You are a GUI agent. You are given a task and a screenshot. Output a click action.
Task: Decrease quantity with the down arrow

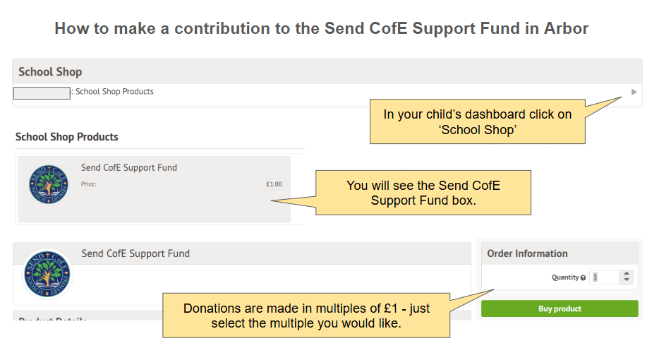click(x=627, y=281)
